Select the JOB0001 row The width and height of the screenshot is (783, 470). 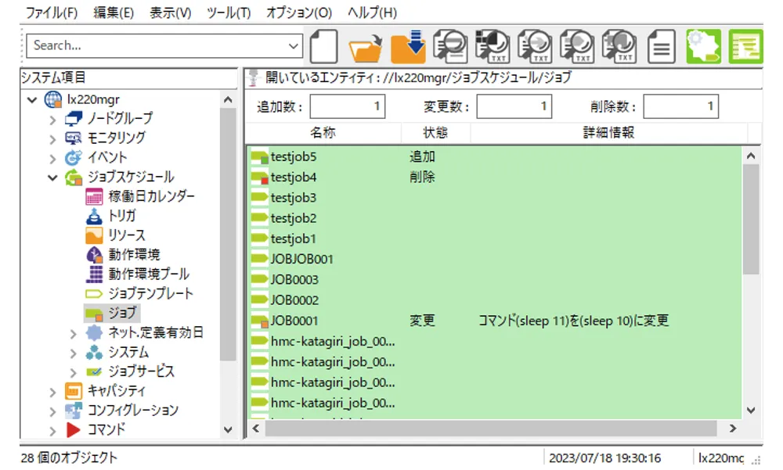tap(494, 321)
